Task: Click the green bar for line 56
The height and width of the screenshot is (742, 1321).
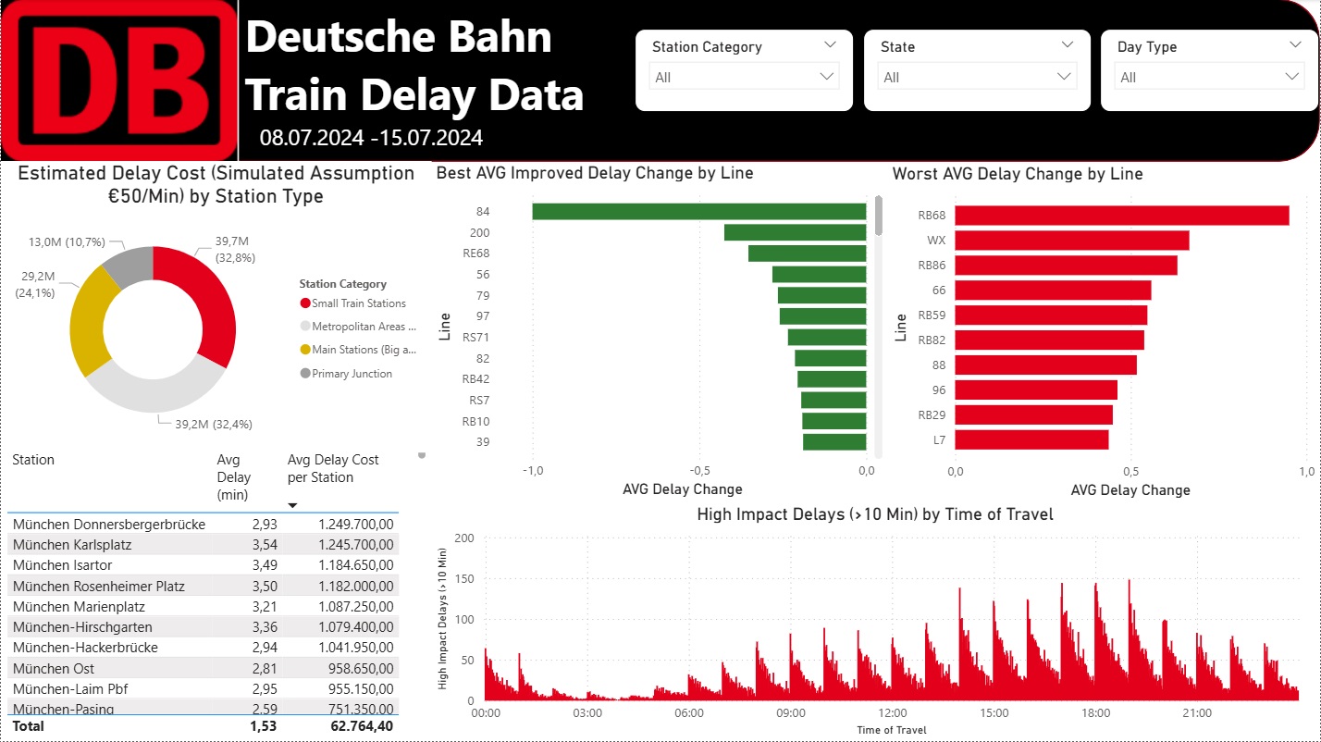Action: point(820,275)
